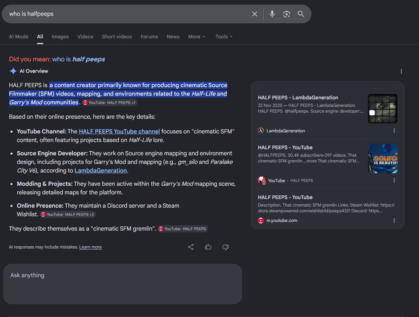Click 'who is half peeps' suggestion link
The width and height of the screenshot is (419, 317).
pos(78,59)
